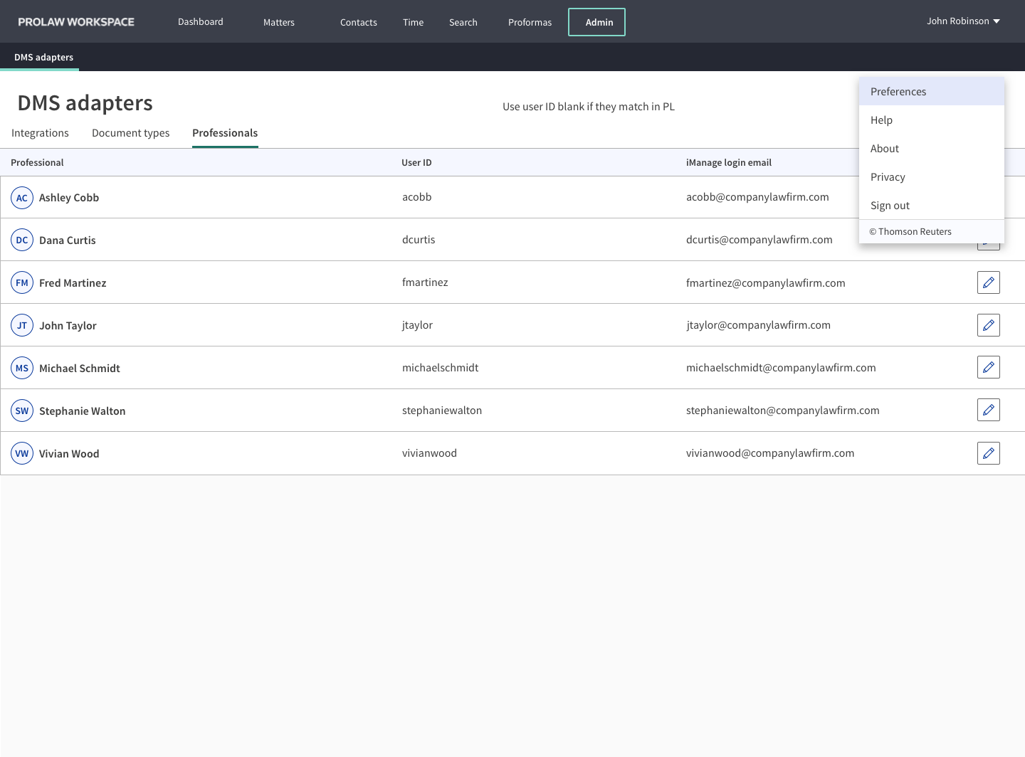The image size is (1025, 757).
Task: Click email dcurtis@companylawfirm.com
Action: click(759, 240)
